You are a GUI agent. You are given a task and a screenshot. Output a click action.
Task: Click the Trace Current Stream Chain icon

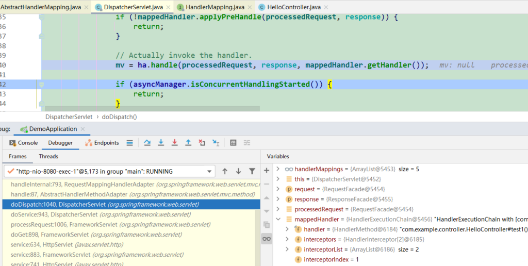pyautogui.click(x=247, y=143)
